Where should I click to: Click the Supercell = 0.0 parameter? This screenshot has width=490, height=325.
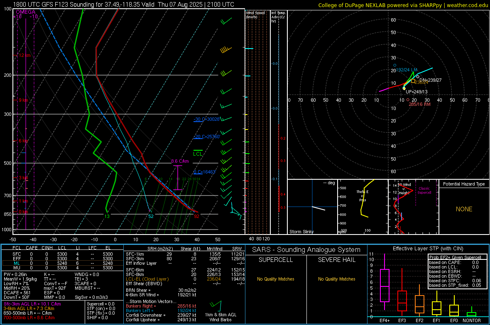point(100,304)
